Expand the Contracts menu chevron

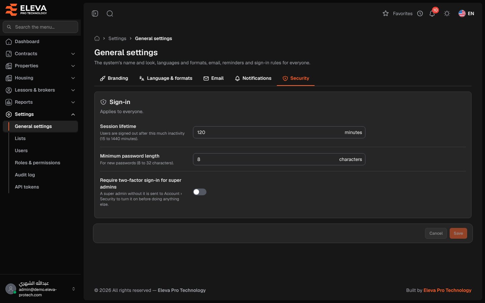click(x=73, y=54)
